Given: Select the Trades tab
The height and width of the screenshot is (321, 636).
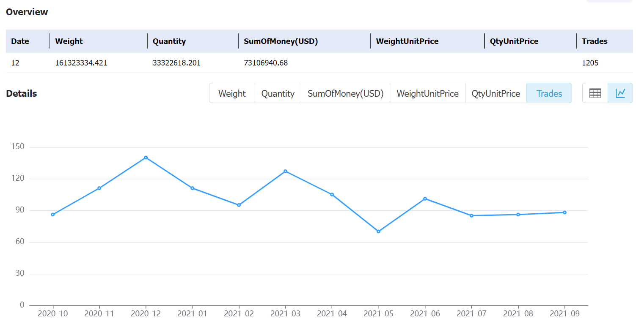Looking at the screenshot, I should click(549, 93).
